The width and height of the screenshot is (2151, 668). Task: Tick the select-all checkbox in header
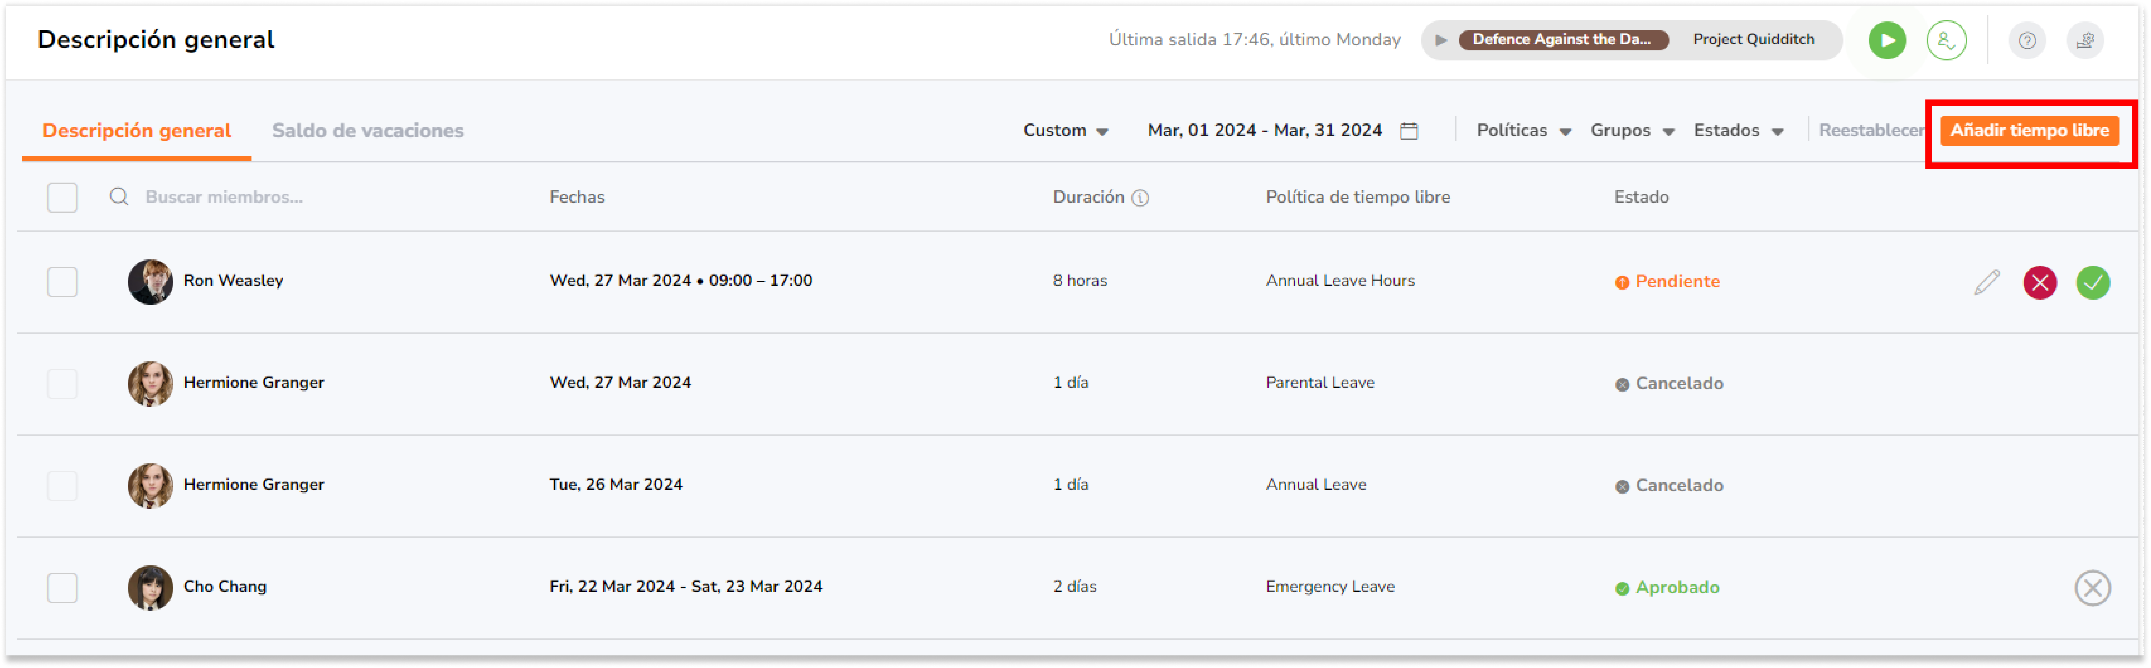[63, 198]
